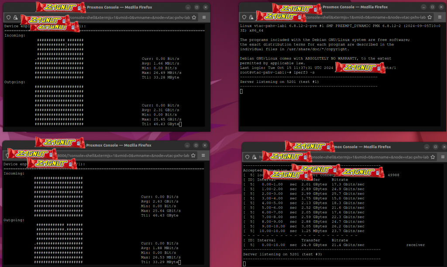Screen dimensions: 447x267
Task: Click 'Server listening on 5201 (test #3)' line
Action: click(282, 254)
